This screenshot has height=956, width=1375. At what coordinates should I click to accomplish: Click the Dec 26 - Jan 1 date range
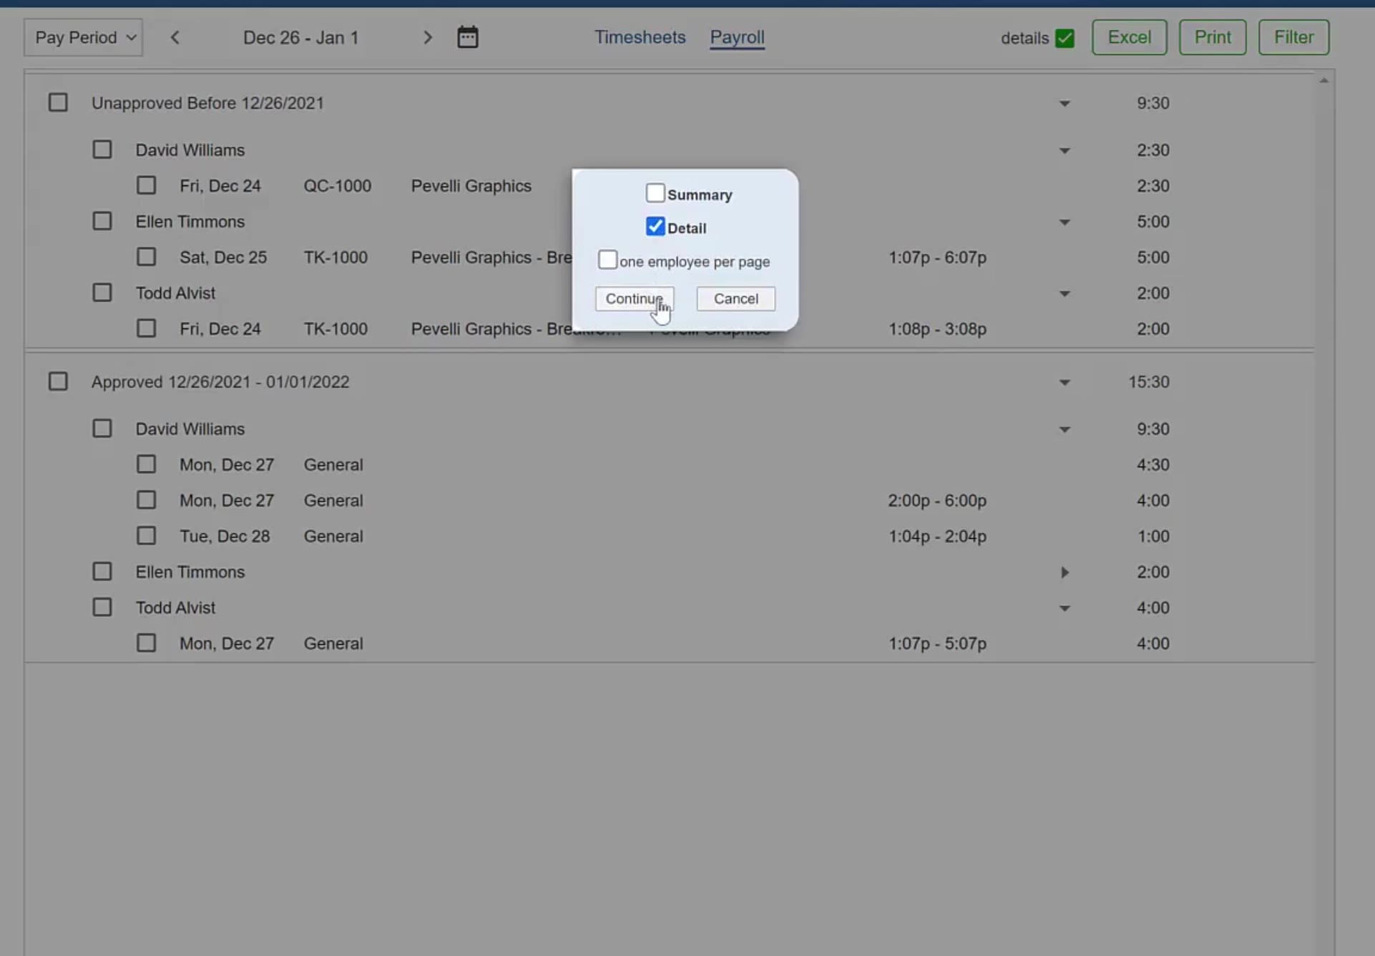tap(300, 37)
